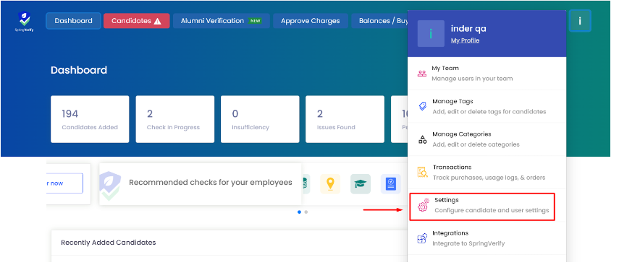The width and height of the screenshot is (619, 265).
Task: Click the Manage Tags tag icon
Action: tap(422, 106)
